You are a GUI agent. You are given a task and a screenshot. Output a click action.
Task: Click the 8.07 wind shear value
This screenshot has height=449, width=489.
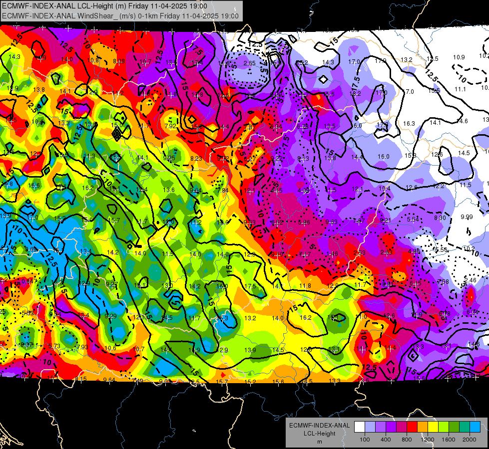(x=26, y=345)
